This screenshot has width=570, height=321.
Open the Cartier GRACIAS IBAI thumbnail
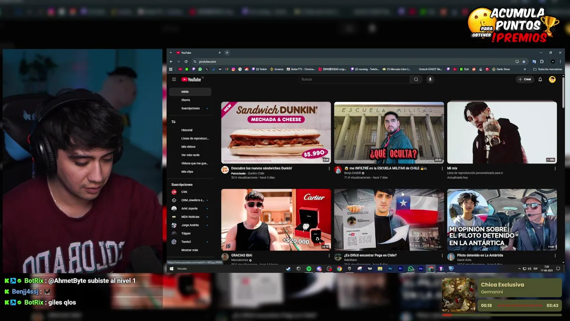click(276, 219)
